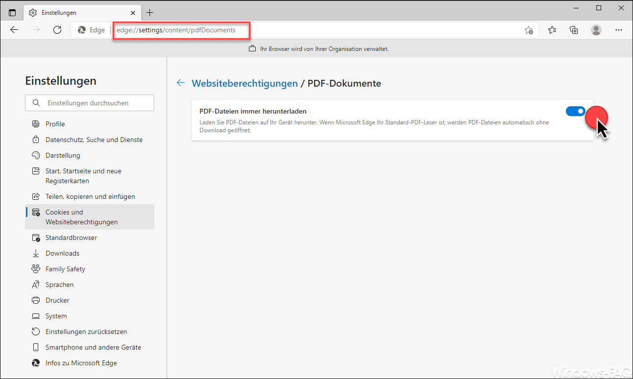Open Darstellung settings section
Viewport: 633px width, 379px height.
90,155
